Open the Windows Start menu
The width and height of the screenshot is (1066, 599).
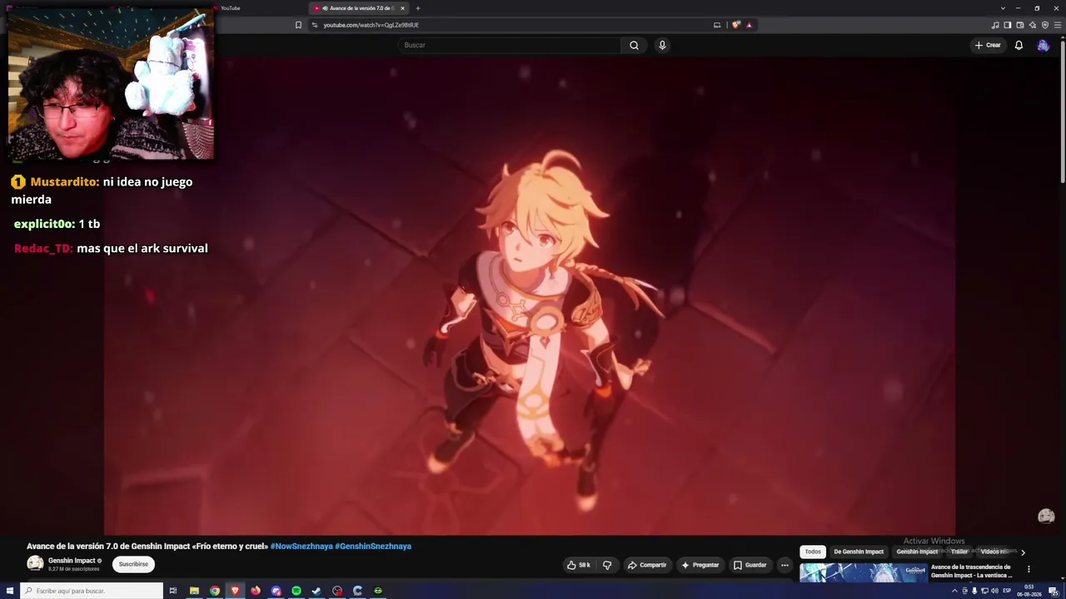(10, 591)
